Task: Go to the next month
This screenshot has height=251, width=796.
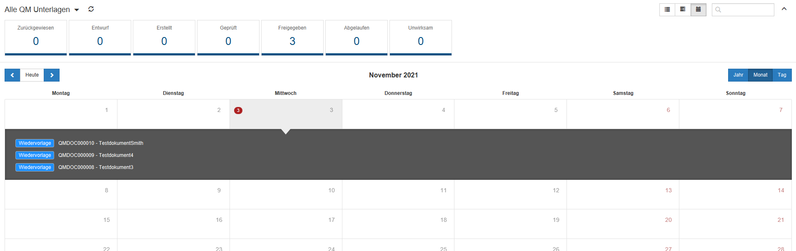Action: click(52, 75)
